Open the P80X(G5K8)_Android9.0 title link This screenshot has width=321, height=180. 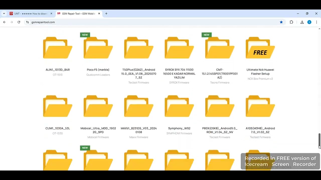click(x=220, y=130)
